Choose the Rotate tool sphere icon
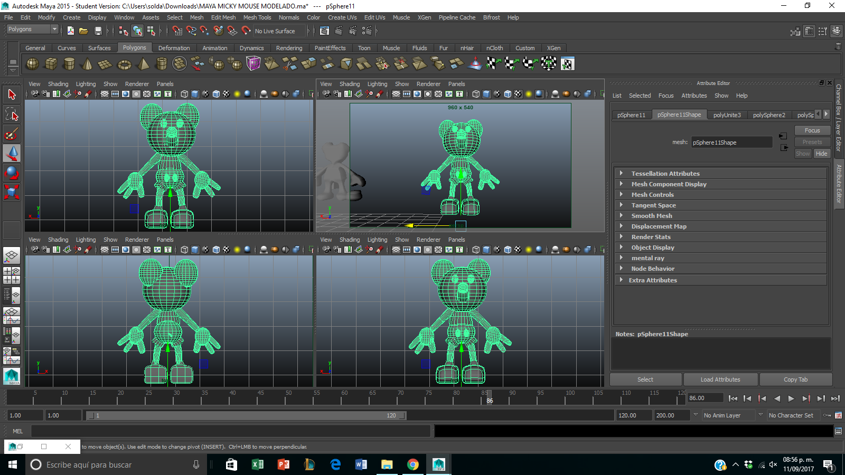The width and height of the screenshot is (845, 475). coord(12,173)
